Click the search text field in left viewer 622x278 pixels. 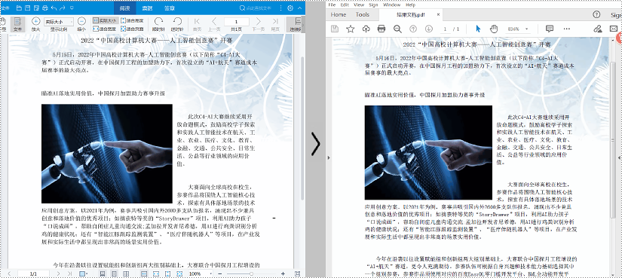click(259, 8)
